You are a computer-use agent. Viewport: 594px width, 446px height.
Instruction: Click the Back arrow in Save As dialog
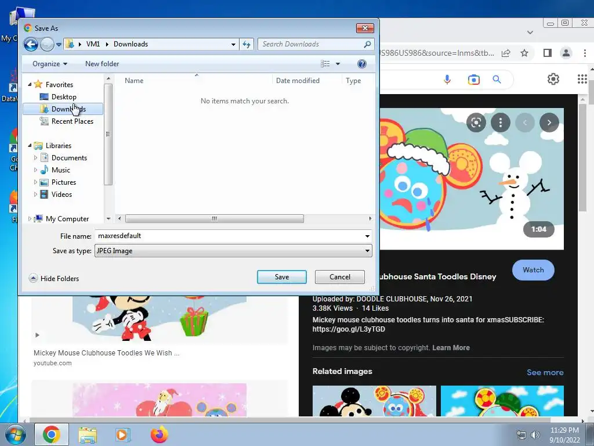coord(31,44)
